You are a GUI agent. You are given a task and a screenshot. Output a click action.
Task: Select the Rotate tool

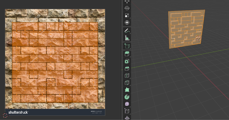127,8
